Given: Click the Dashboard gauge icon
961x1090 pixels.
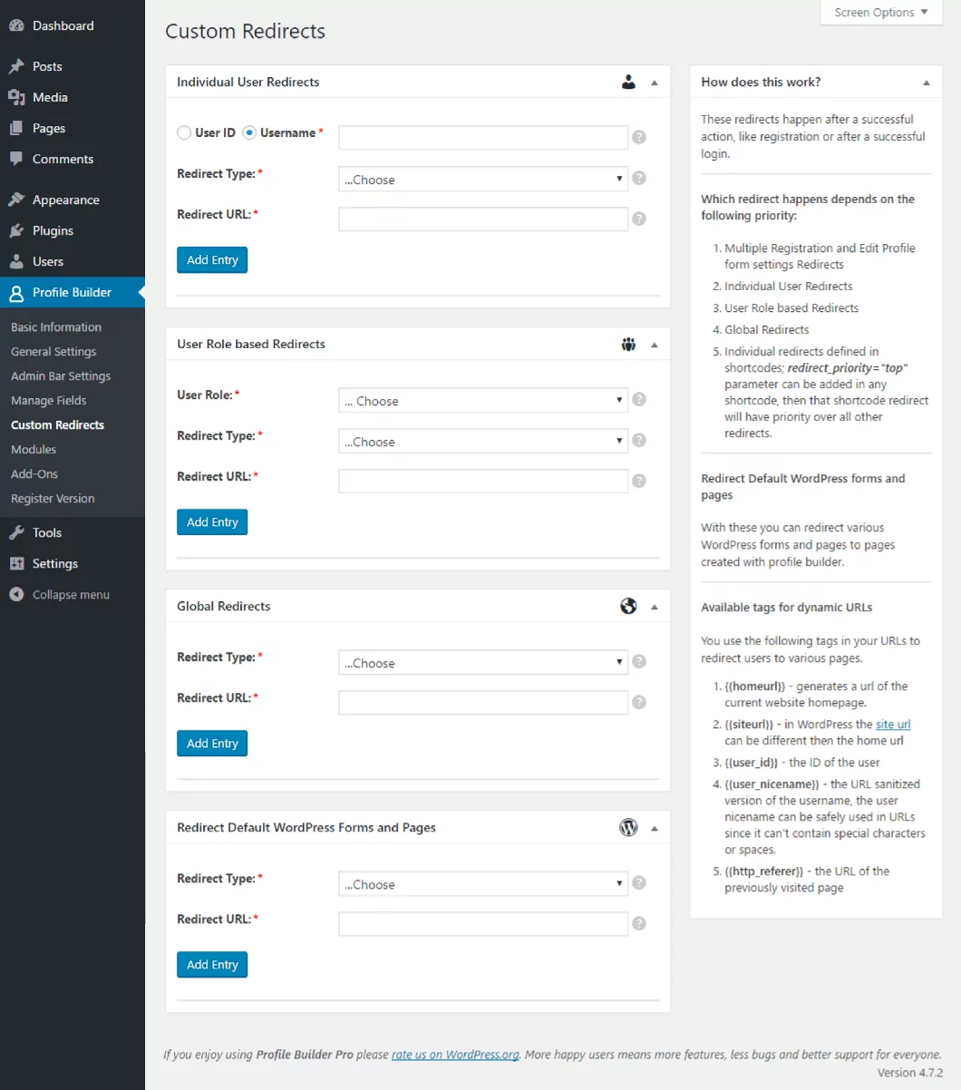Looking at the screenshot, I should coord(16,25).
